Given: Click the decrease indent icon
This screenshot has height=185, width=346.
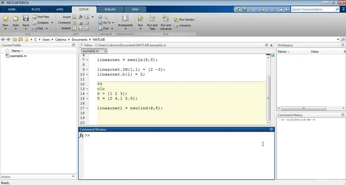Looking at the screenshot, I should point(87,29).
